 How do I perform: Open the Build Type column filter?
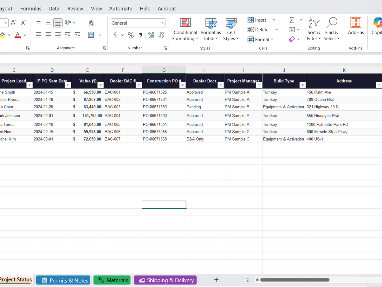click(x=302, y=85)
